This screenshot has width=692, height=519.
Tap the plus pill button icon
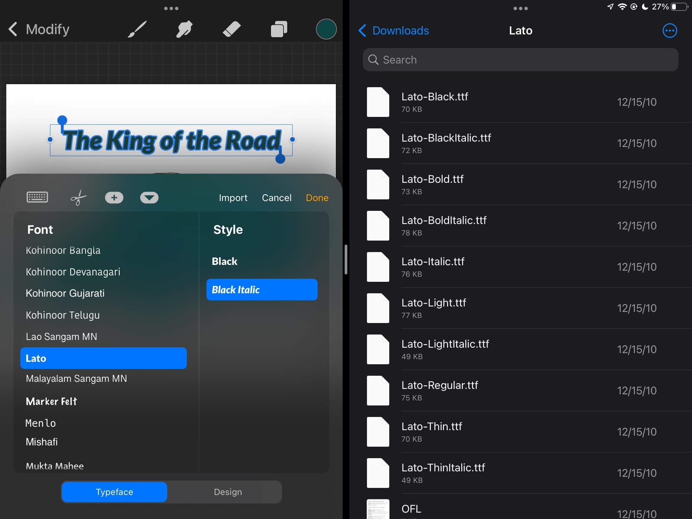tap(114, 198)
